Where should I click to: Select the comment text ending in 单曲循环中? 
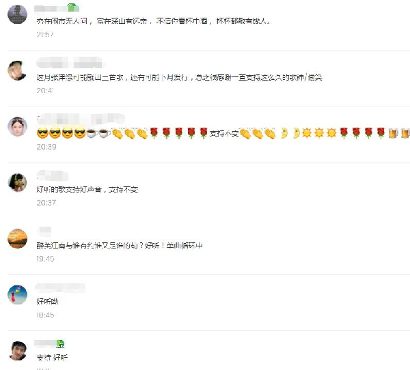120,246
